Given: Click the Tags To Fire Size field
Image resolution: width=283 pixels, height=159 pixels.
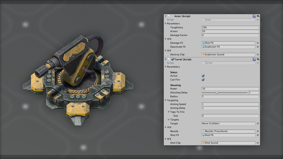Looking at the screenshot, I should click(x=230, y=116).
